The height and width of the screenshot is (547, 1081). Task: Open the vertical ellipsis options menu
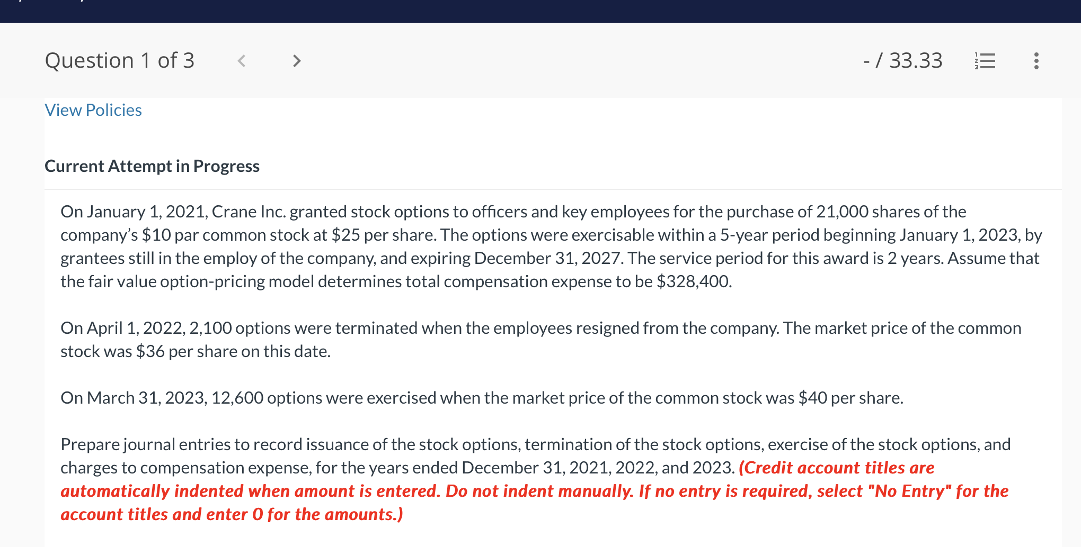[1035, 61]
